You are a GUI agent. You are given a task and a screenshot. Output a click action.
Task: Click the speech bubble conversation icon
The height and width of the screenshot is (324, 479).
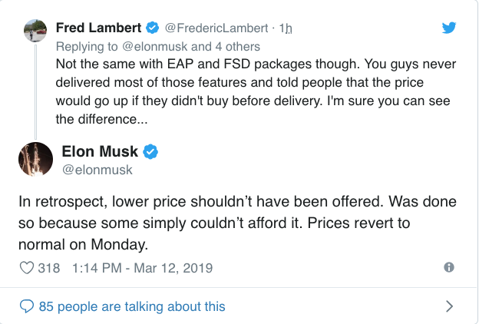tap(27, 306)
